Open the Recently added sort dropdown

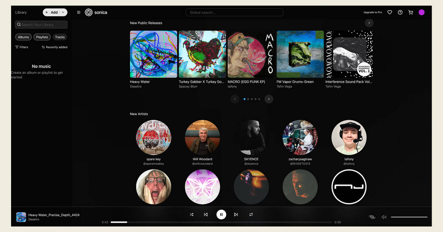pyautogui.click(x=54, y=47)
